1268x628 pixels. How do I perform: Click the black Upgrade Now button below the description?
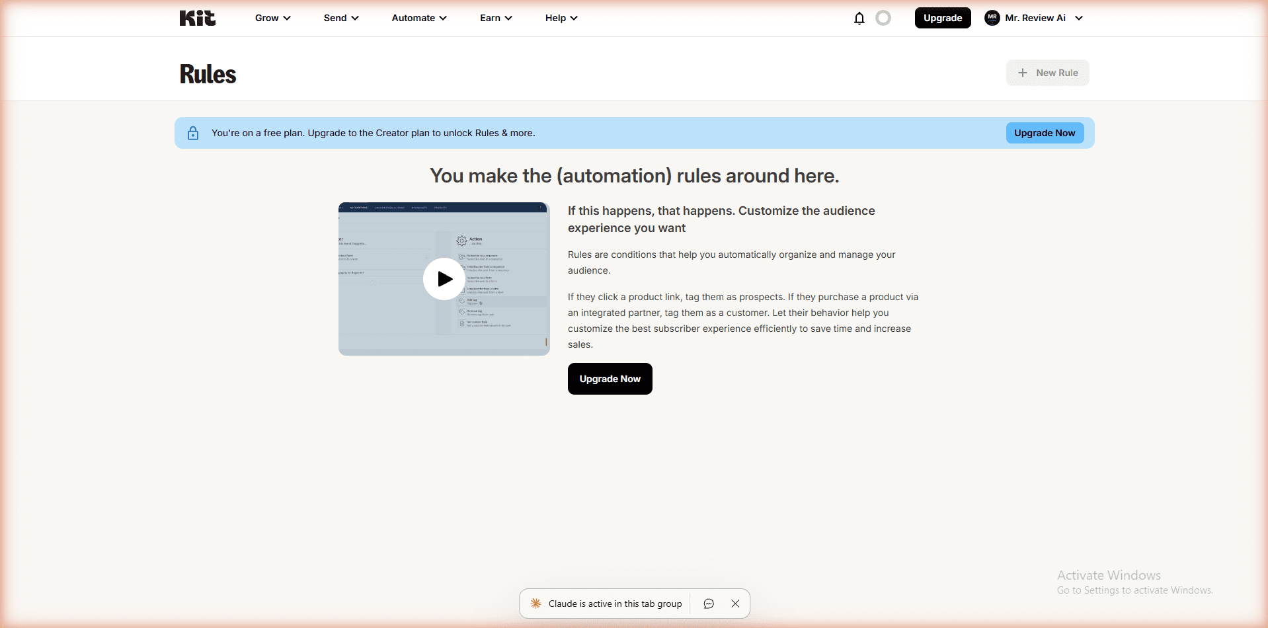(x=610, y=379)
